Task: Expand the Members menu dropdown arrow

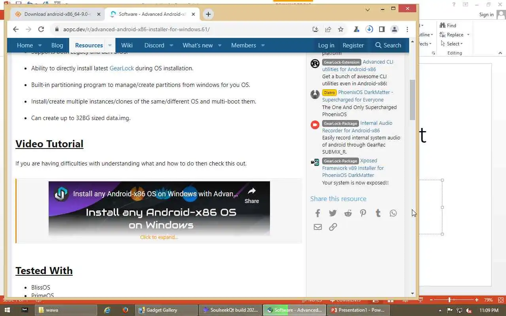Action: pyautogui.click(x=263, y=45)
